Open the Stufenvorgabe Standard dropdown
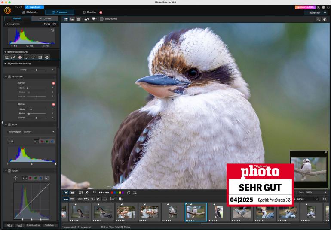 39,132
